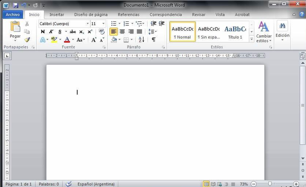Click the Español (Argentina) language indicator
306x187 pixels.
(x=96, y=184)
